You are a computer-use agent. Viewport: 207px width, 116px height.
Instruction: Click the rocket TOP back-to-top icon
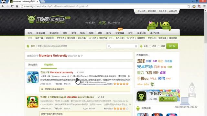pyautogui.click(x=192, y=90)
